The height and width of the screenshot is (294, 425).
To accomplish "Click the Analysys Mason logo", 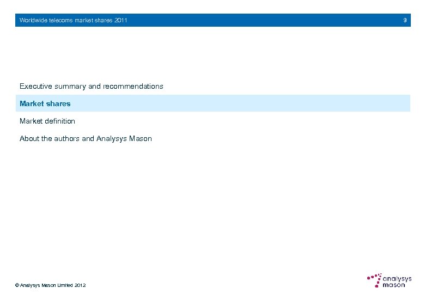I will click(389, 280).
